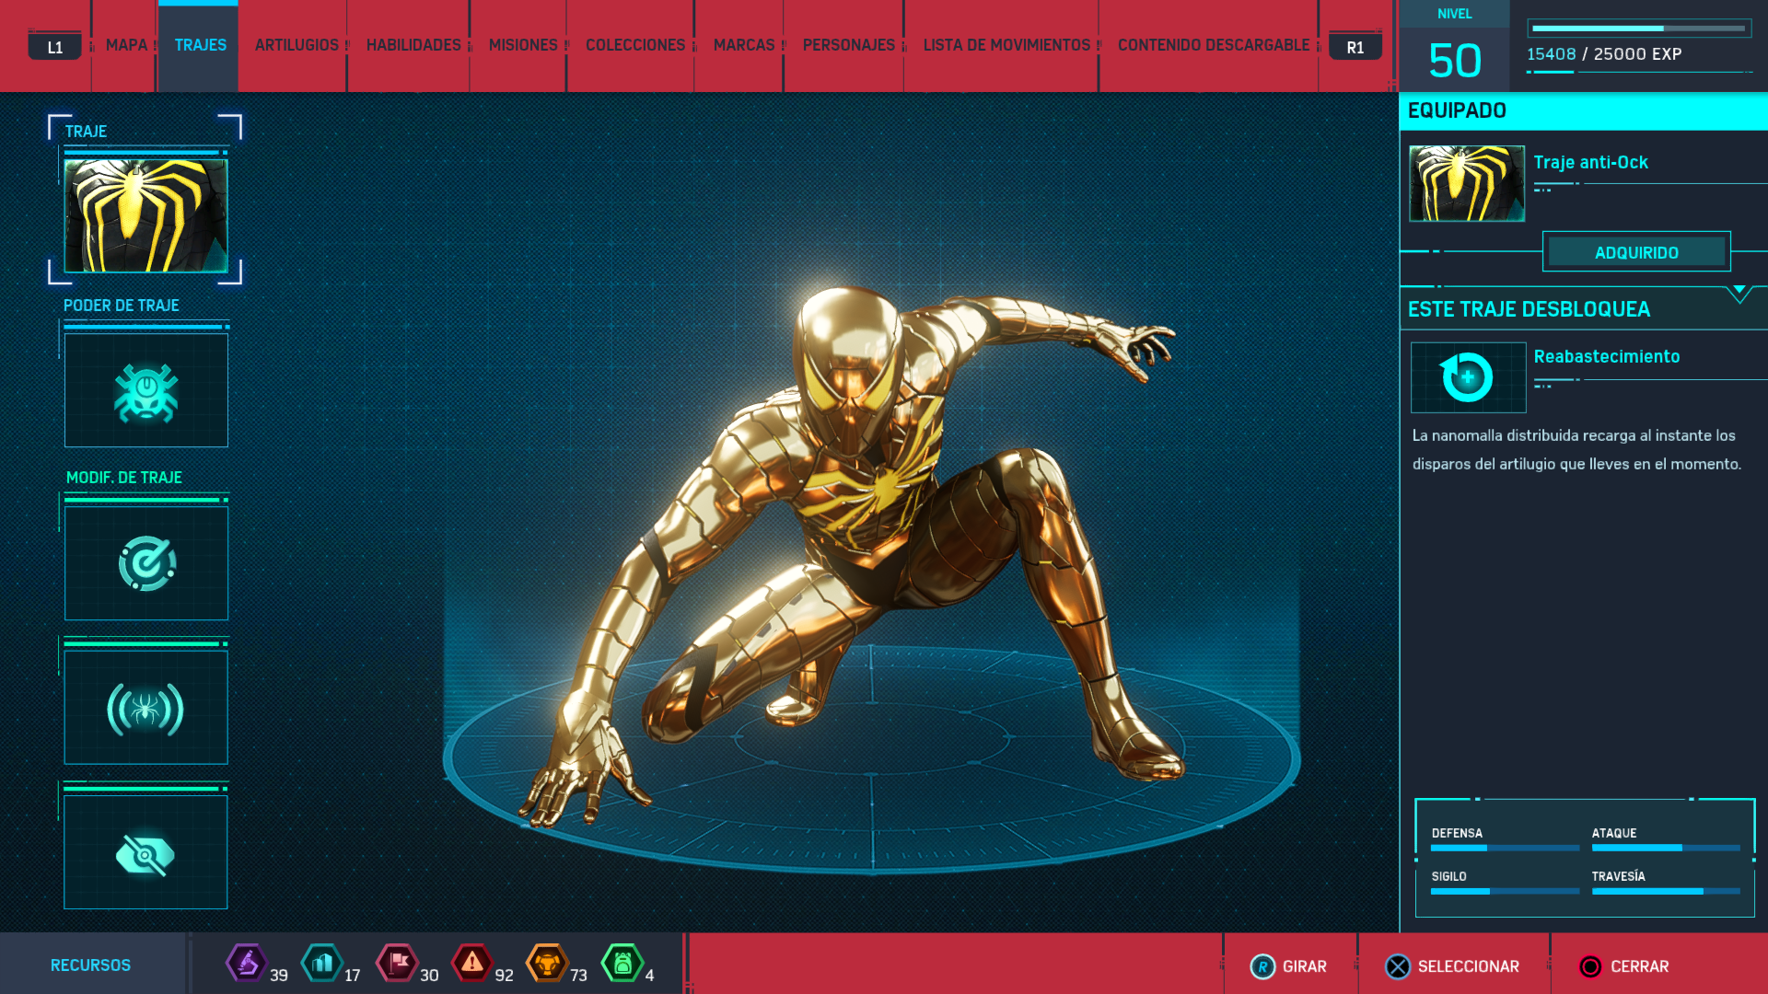
Task: Collapse the Este Traje Desbloquea arrow
Action: coord(1739,293)
